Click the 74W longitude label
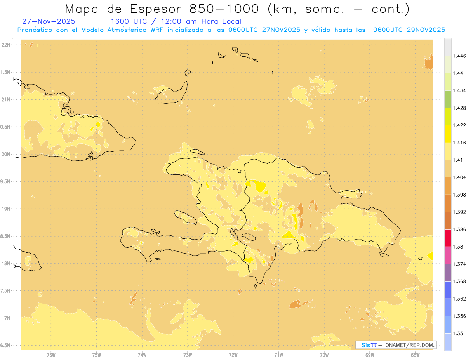This screenshot has height=360, width=466. tap(142, 355)
